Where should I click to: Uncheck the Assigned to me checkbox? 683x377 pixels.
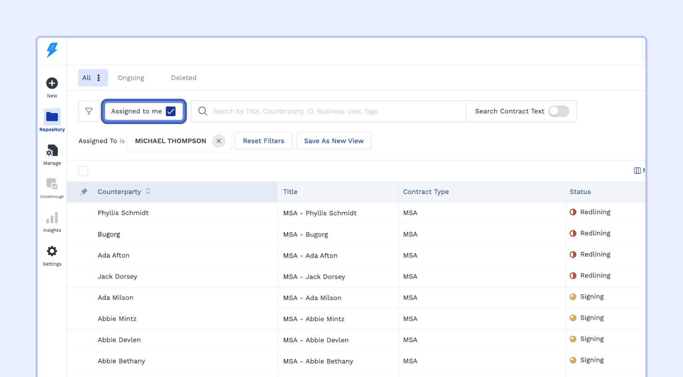pos(171,111)
